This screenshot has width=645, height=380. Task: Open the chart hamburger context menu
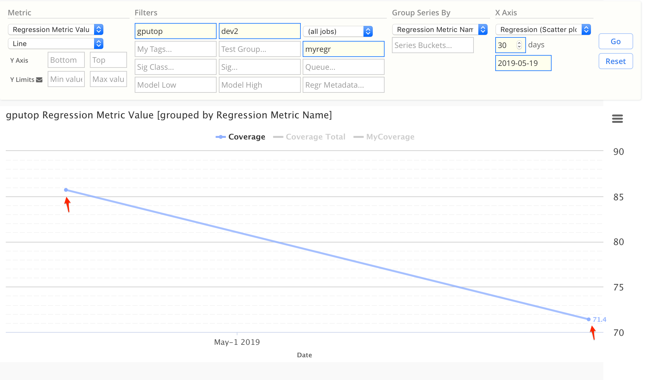point(617,119)
